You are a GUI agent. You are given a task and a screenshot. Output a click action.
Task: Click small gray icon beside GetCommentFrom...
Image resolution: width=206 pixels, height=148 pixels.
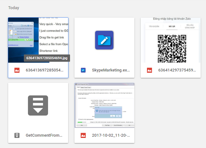pos(17,135)
